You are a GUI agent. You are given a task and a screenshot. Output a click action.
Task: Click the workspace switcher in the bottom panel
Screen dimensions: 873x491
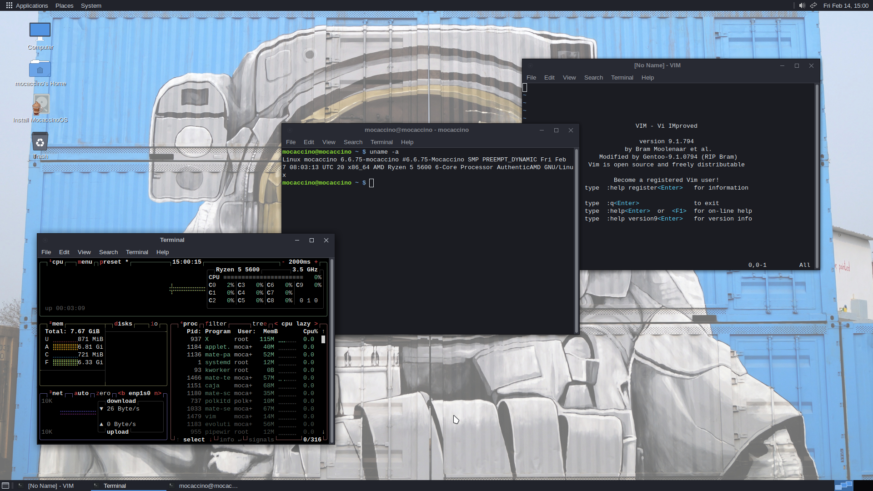pyautogui.click(x=844, y=486)
